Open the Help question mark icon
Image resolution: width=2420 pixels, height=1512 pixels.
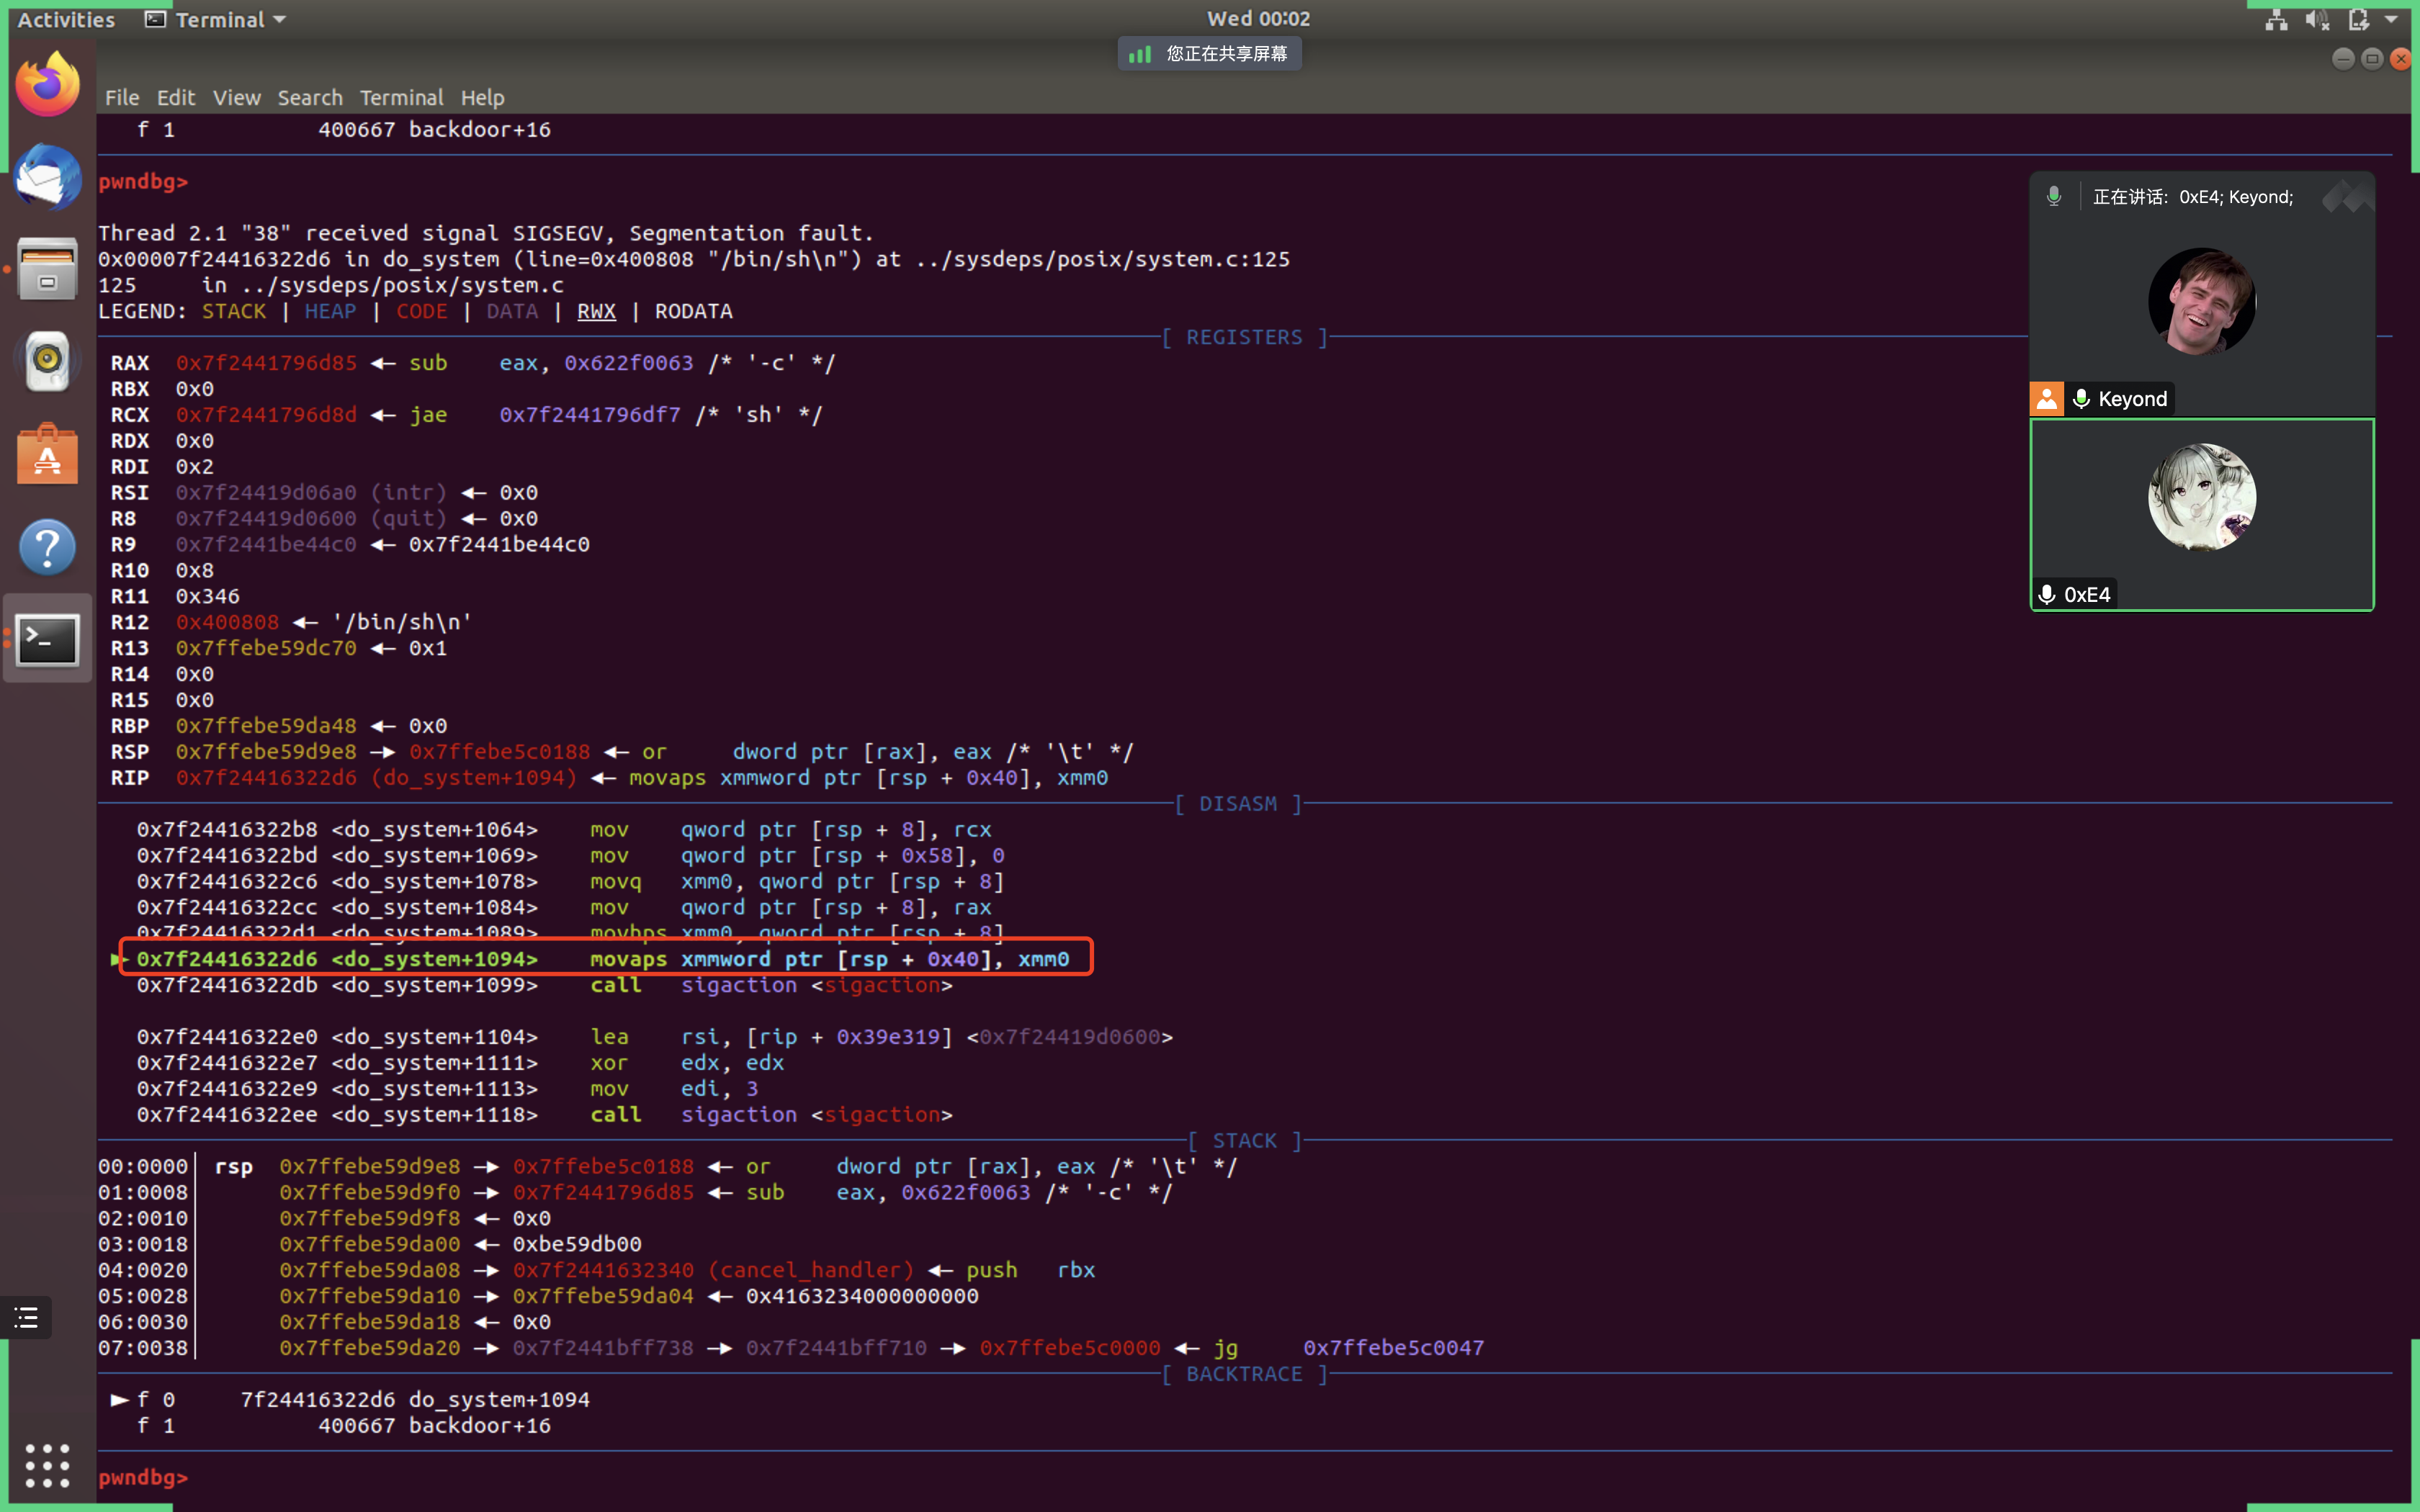click(x=47, y=547)
